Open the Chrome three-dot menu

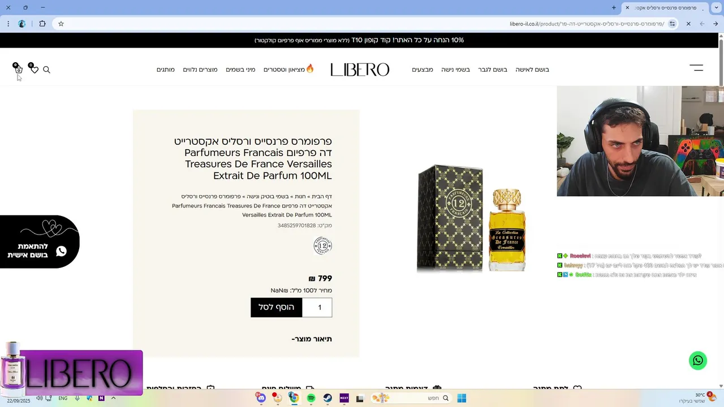[x=8, y=24]
